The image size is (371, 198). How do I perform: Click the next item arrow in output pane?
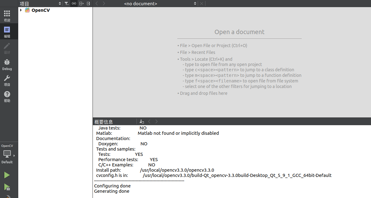[156, 121]
